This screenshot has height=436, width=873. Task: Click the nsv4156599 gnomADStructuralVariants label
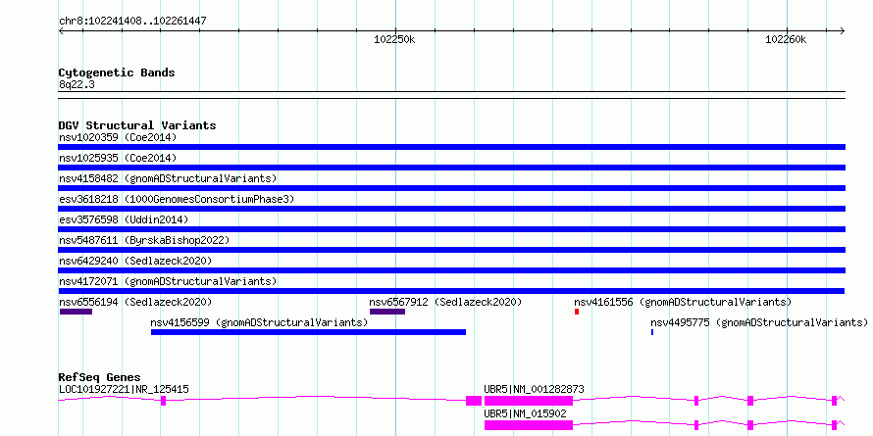(x=259, y=322)
